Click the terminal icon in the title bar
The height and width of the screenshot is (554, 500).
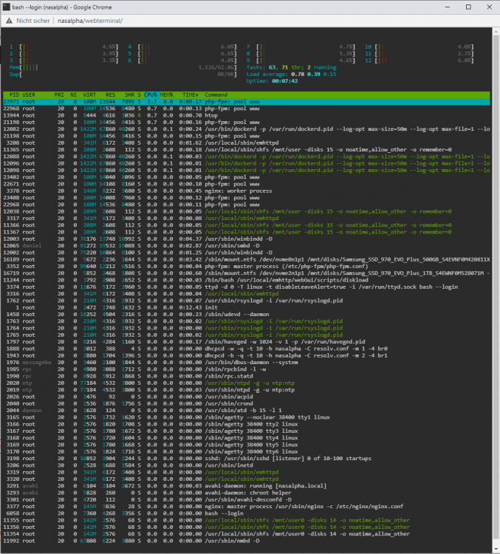7,7
